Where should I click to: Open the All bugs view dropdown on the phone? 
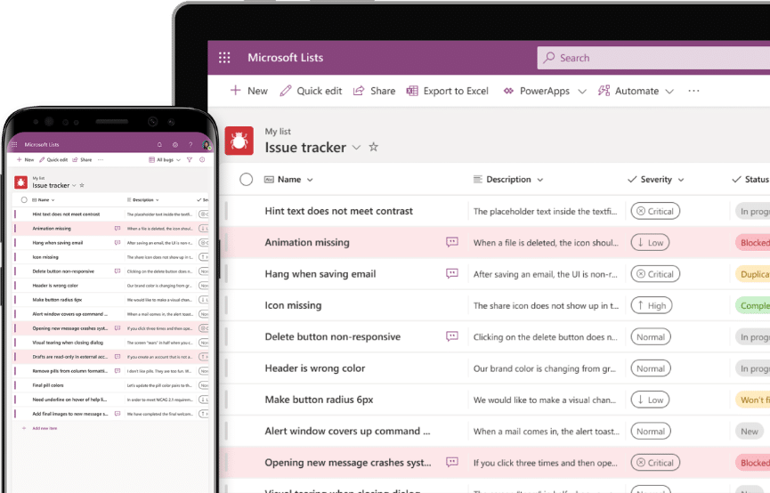165,159
